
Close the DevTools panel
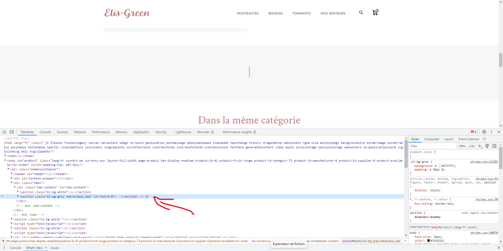pyautogui.click(x=499, y=132)
